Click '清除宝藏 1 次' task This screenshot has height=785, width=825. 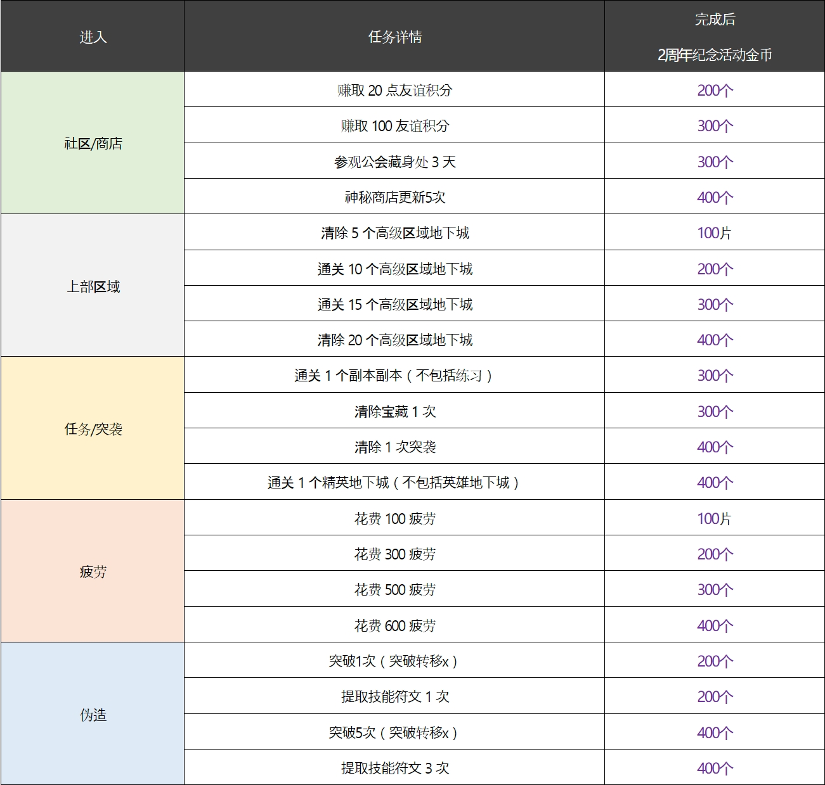point(394,411)
